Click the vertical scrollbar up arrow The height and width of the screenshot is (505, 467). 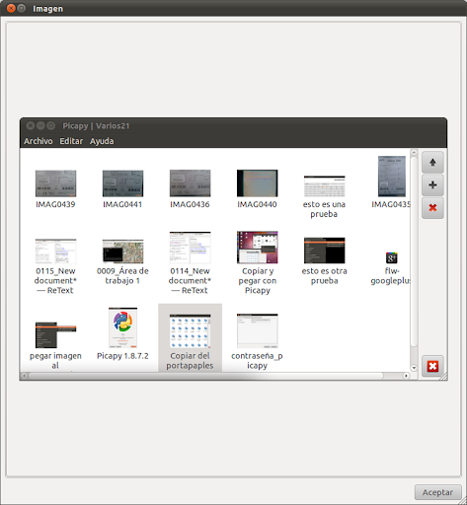414,153
